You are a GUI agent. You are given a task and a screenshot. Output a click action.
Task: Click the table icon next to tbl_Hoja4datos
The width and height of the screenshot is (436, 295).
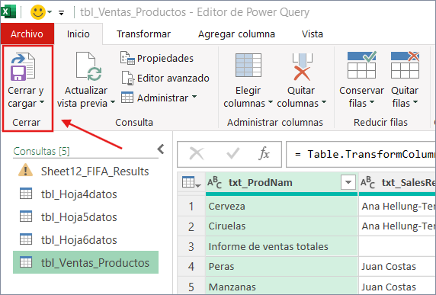point(26,194)
